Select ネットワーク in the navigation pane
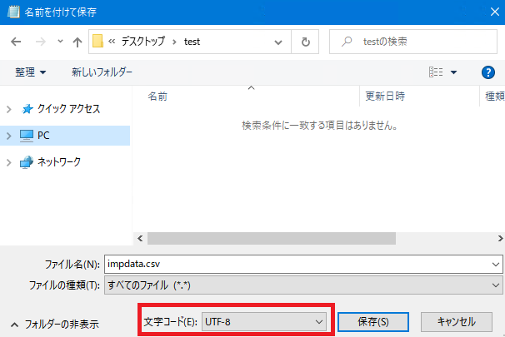This screenshot has height=337, width=505. tap(50, 161)
